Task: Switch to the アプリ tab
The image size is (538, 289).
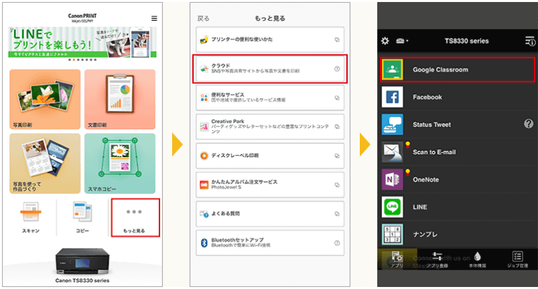Action: (x=397, y=259)
